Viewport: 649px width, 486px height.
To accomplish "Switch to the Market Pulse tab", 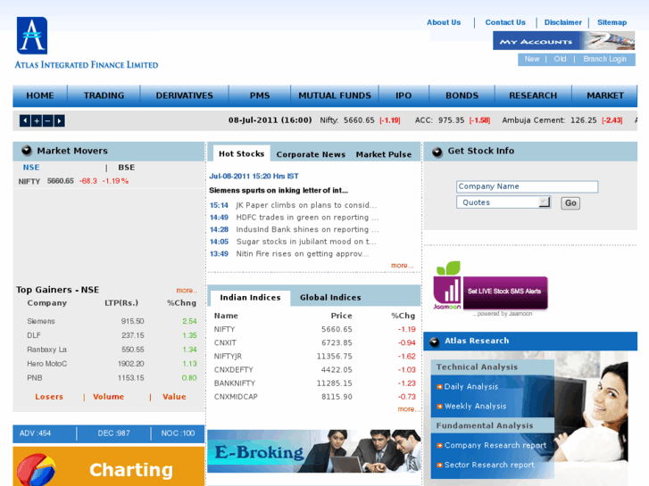I will pyautogui.click(x=384, y=154).
